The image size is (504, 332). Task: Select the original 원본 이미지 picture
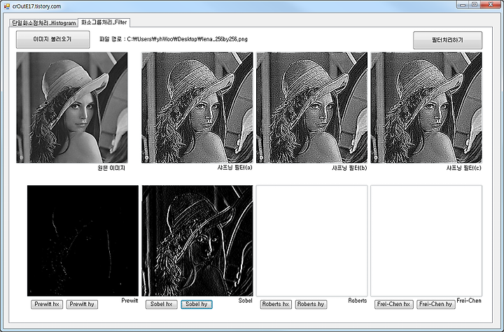click(x=72, y=108)
